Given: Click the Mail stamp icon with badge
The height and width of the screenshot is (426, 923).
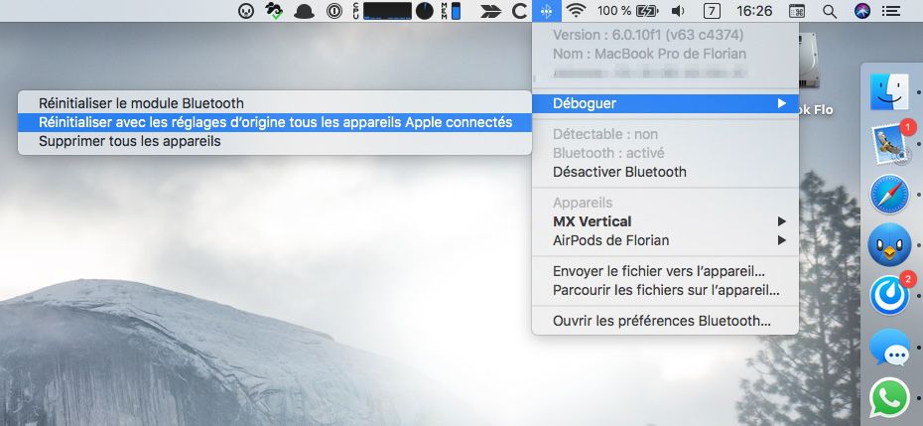Looking at the screenshot, I should [x=889, y=144].
